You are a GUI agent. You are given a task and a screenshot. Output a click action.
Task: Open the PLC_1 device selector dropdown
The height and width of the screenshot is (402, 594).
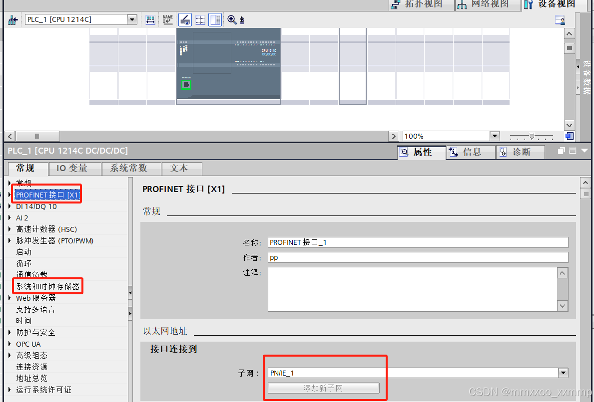pyautogui.click(x=132, y=19)
